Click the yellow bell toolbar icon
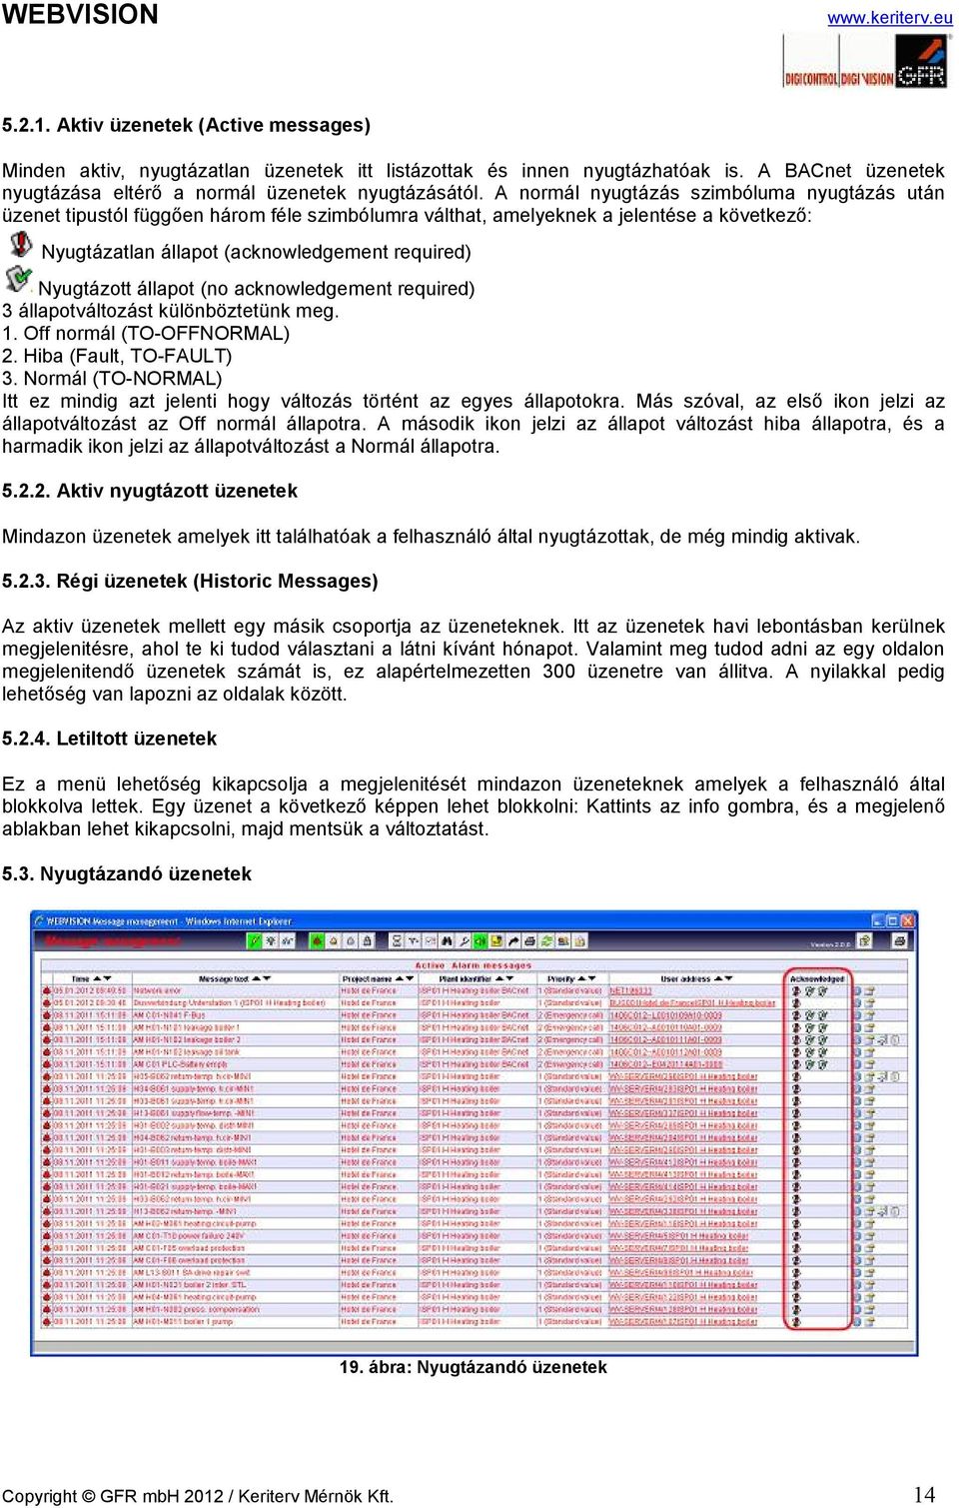The image size is (959, 1508). point(334,941)
